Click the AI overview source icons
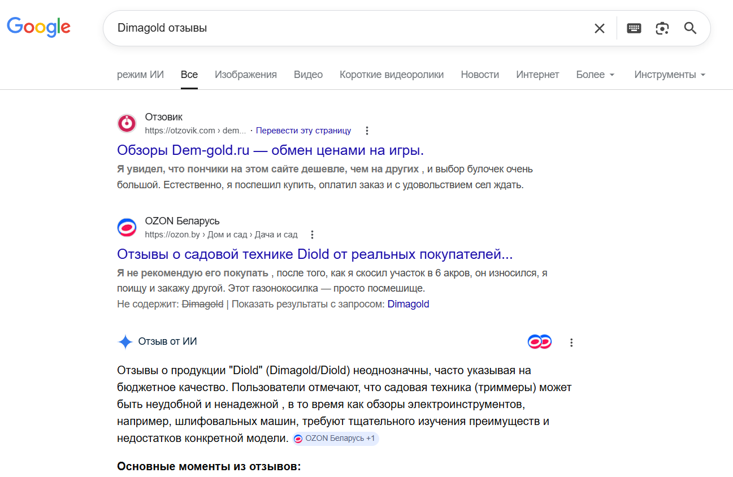This screenshot has width=733, height=477. click(539, 342)
